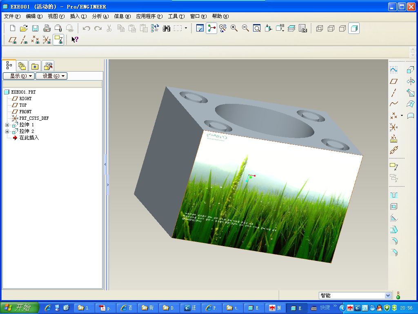The width and height of the screenshot is (418, 314).
Task: Select the Draft tool in right toolbar
Action: [394, 230]
